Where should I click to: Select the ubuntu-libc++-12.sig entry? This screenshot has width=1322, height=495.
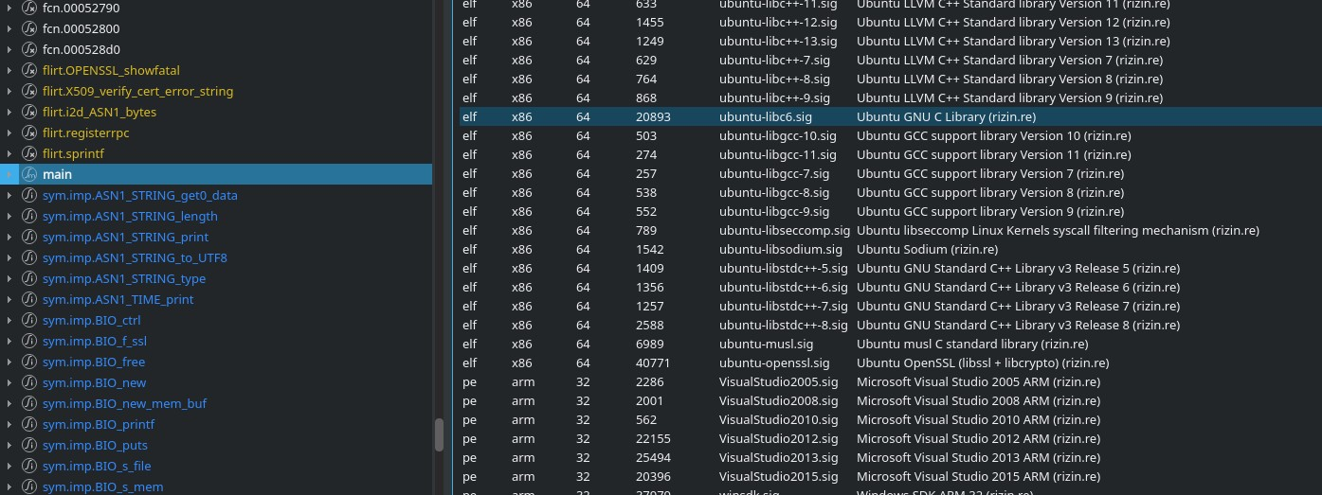click(778, 22)
